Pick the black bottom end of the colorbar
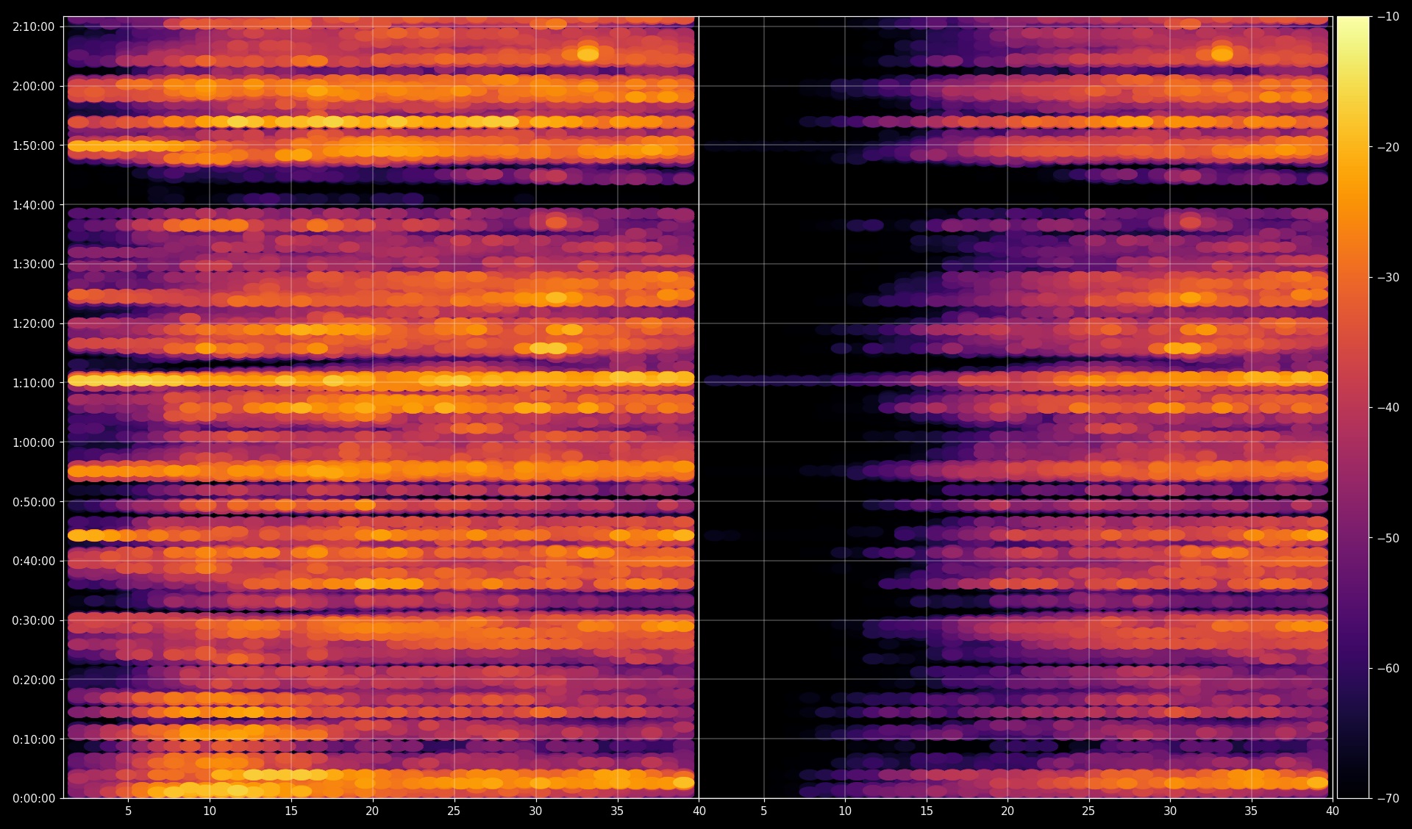1412x829 pixels. click(x=1352, y=792)
